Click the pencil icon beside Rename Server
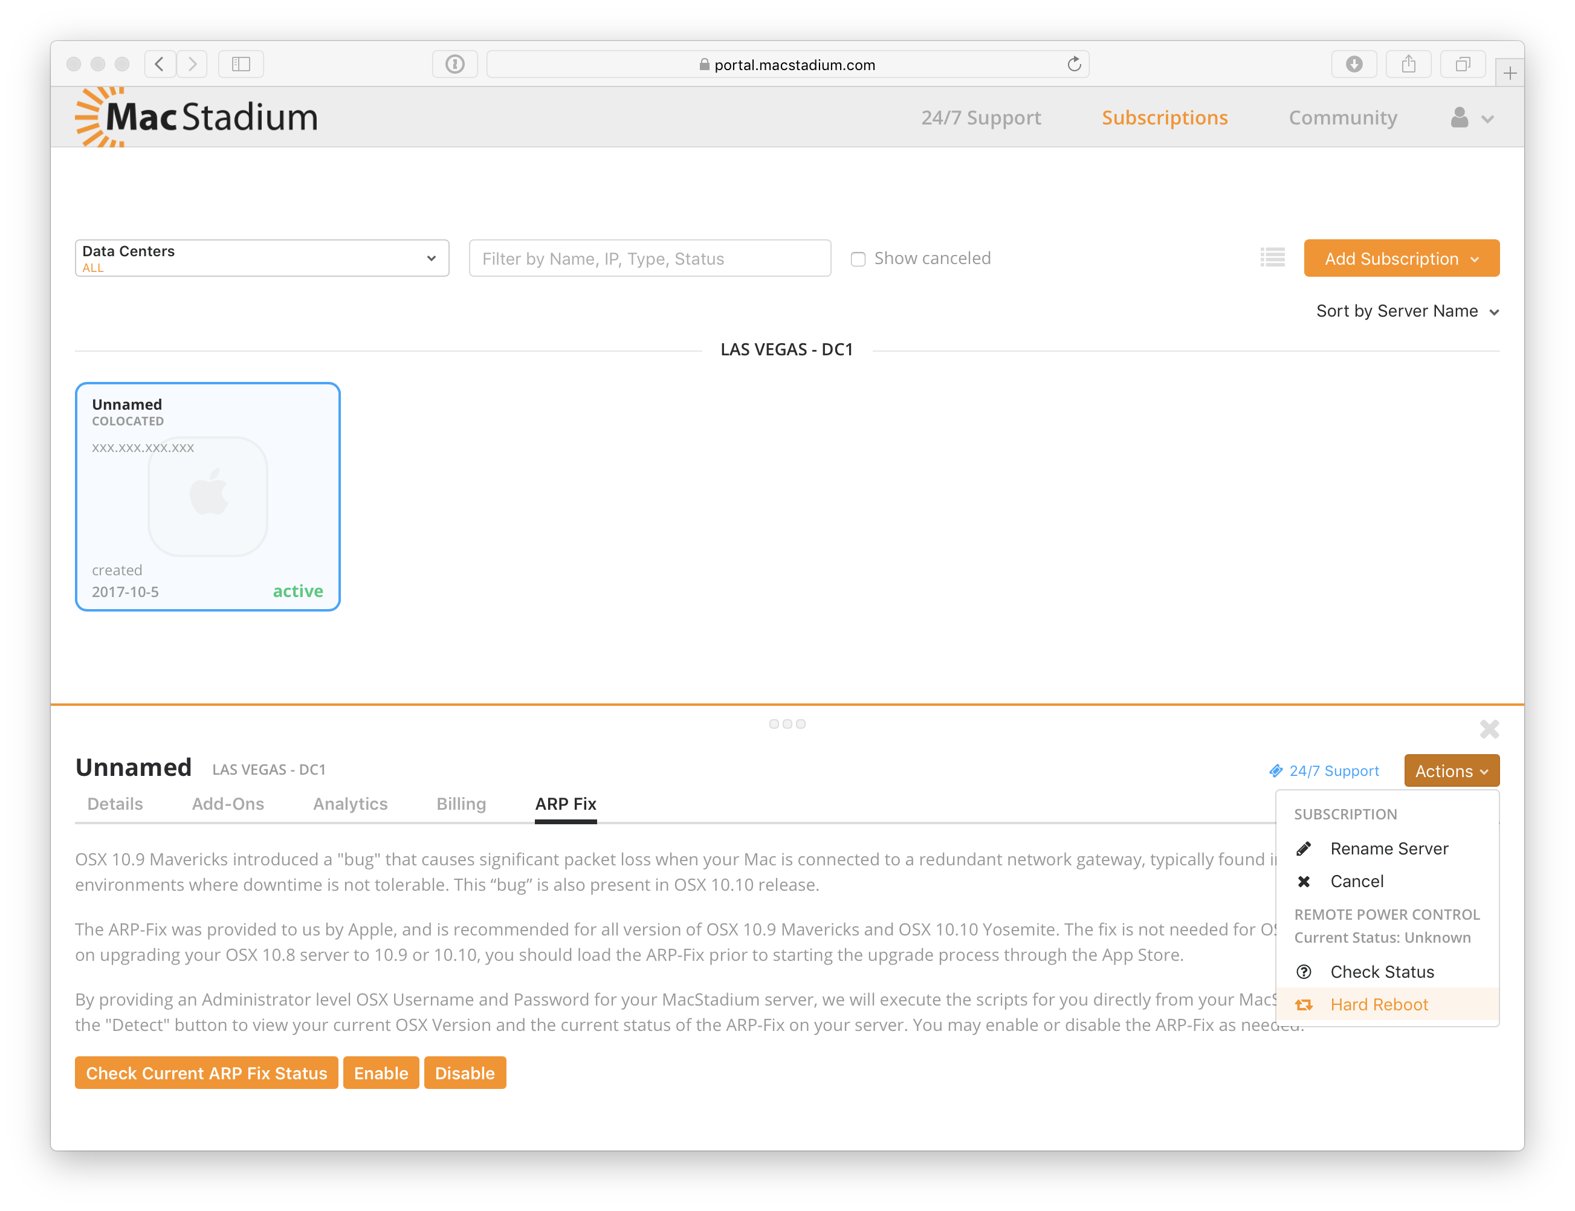The height and width of the screenshot is (1211, 1575). coord(1303,848)
